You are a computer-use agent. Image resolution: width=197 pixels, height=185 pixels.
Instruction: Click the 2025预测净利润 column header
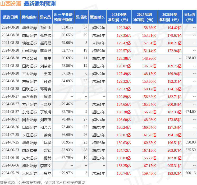(x=144, y=17)
